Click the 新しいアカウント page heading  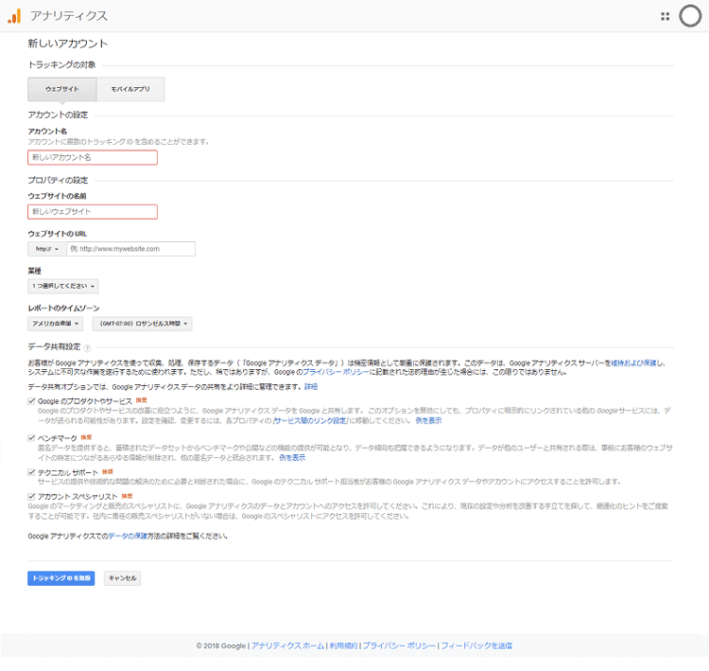tap(68, 44)
